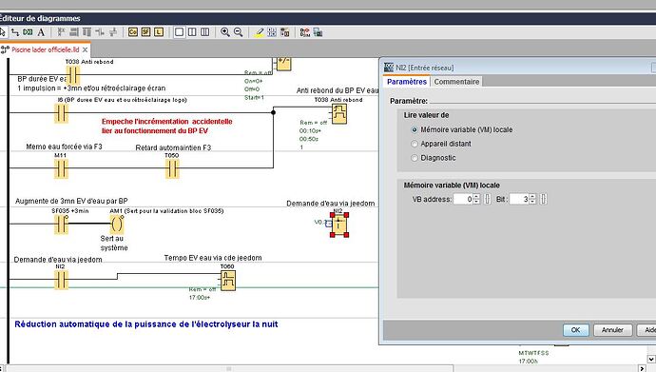
Task: Click the 'Réduction automatique de la puissance' heading
Action: point(146,324)
